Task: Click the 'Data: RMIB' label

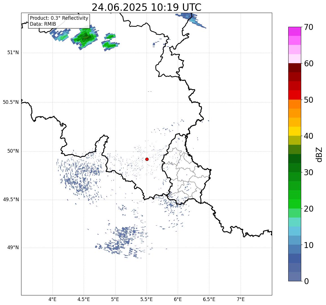Action: pyautogui.click(x=43, y=24)
